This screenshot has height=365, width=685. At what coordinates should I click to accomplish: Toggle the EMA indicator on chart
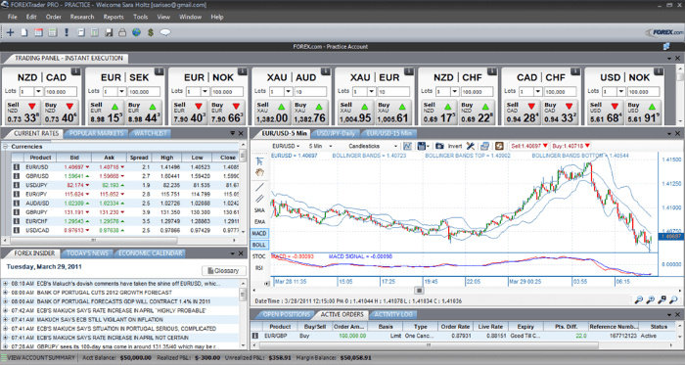[259, 222]
